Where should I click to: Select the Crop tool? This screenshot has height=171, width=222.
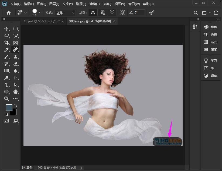tap(6, 43)
